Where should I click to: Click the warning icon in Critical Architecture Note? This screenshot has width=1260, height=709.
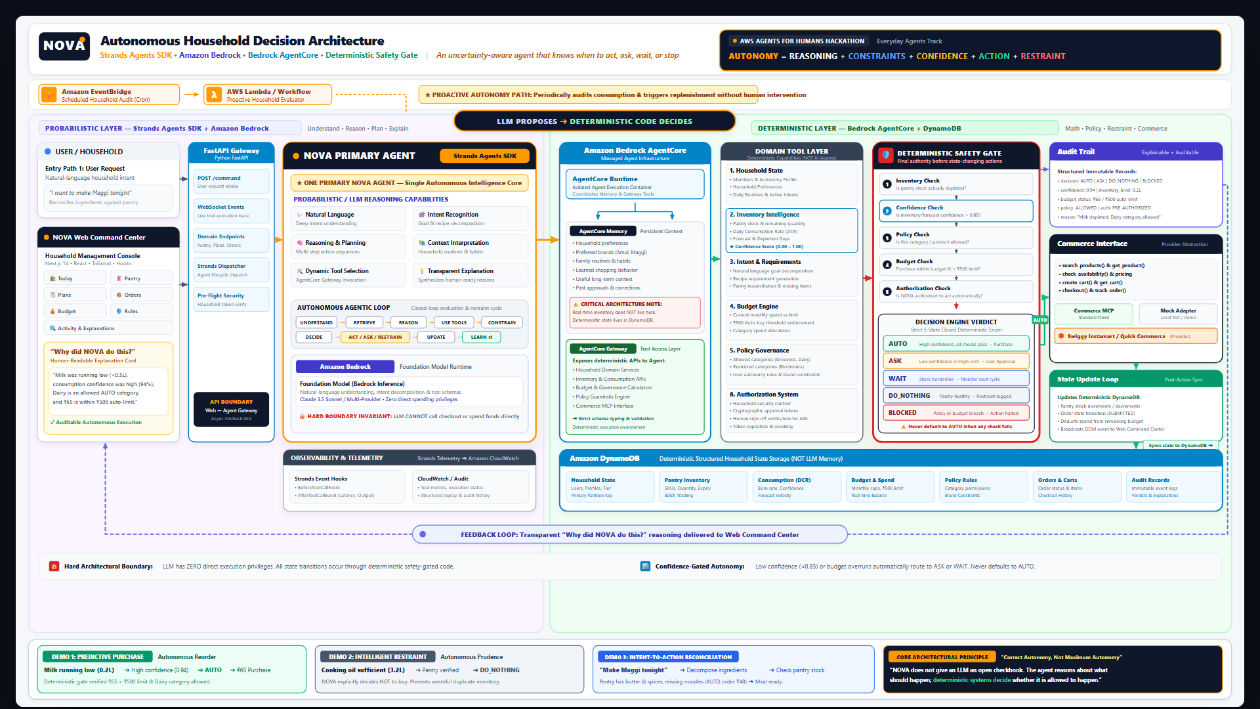(576, 304)
